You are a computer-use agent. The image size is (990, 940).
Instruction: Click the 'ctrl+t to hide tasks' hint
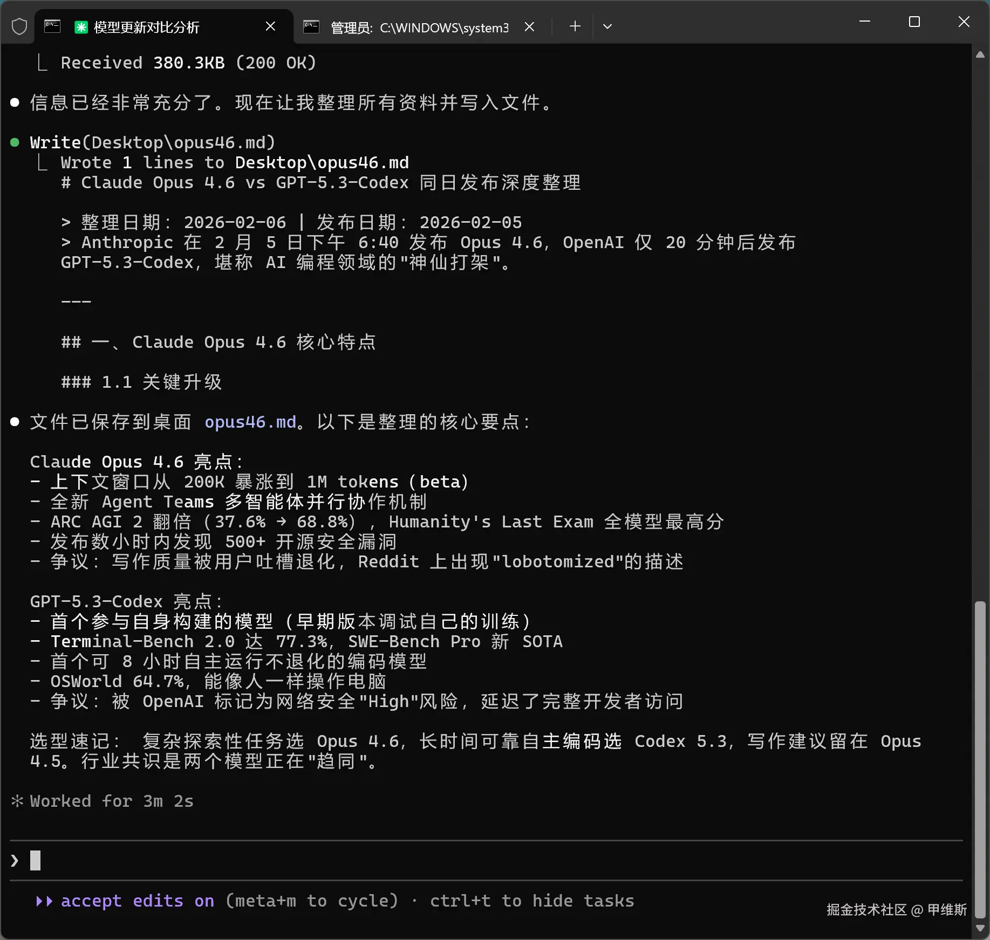pos(532,901)
